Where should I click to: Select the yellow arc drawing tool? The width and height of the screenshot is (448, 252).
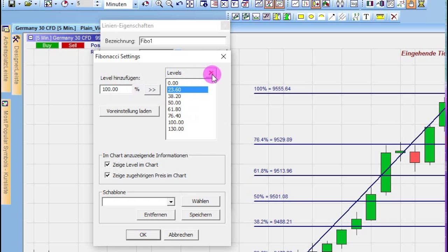point(321,17)
